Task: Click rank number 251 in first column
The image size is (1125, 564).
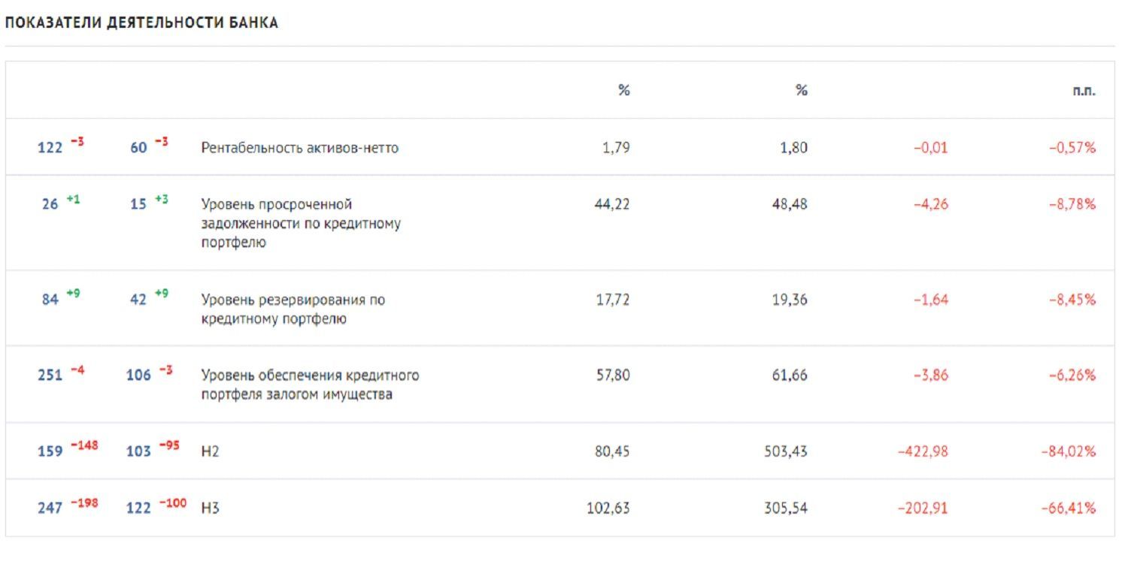Action: click(50, 375)
